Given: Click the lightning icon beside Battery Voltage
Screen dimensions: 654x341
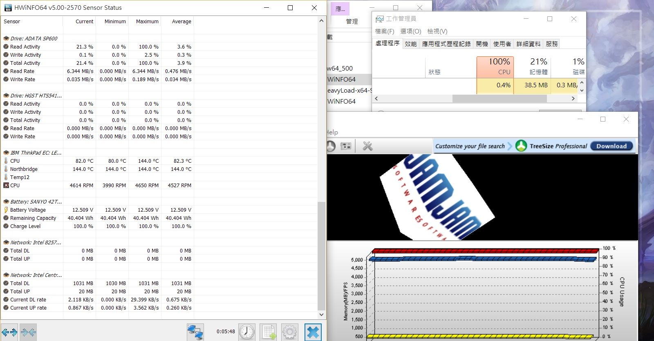Looking at the screenshot, I should pos(6,210).
